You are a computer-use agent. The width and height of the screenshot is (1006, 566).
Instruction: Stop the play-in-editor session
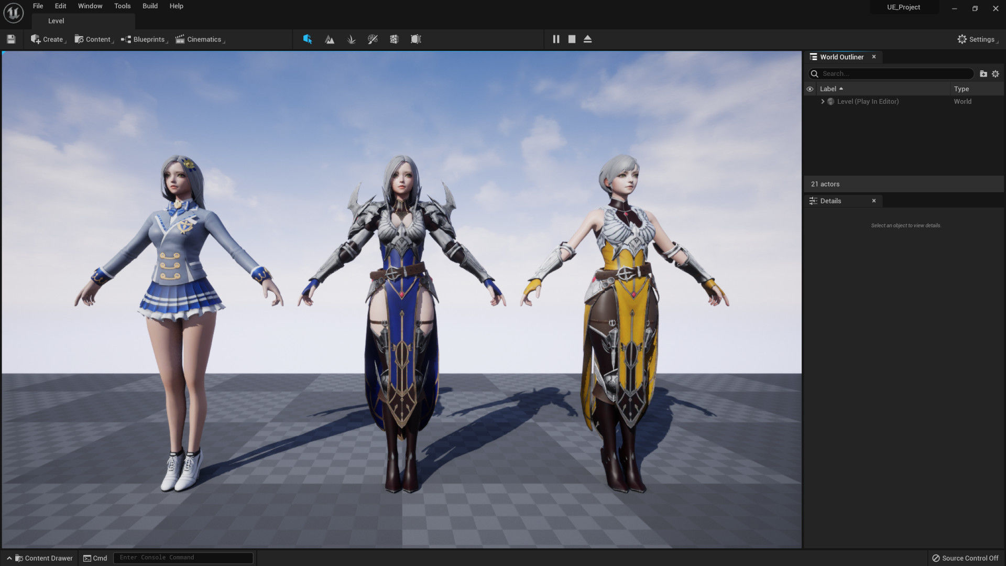point(572,39)
